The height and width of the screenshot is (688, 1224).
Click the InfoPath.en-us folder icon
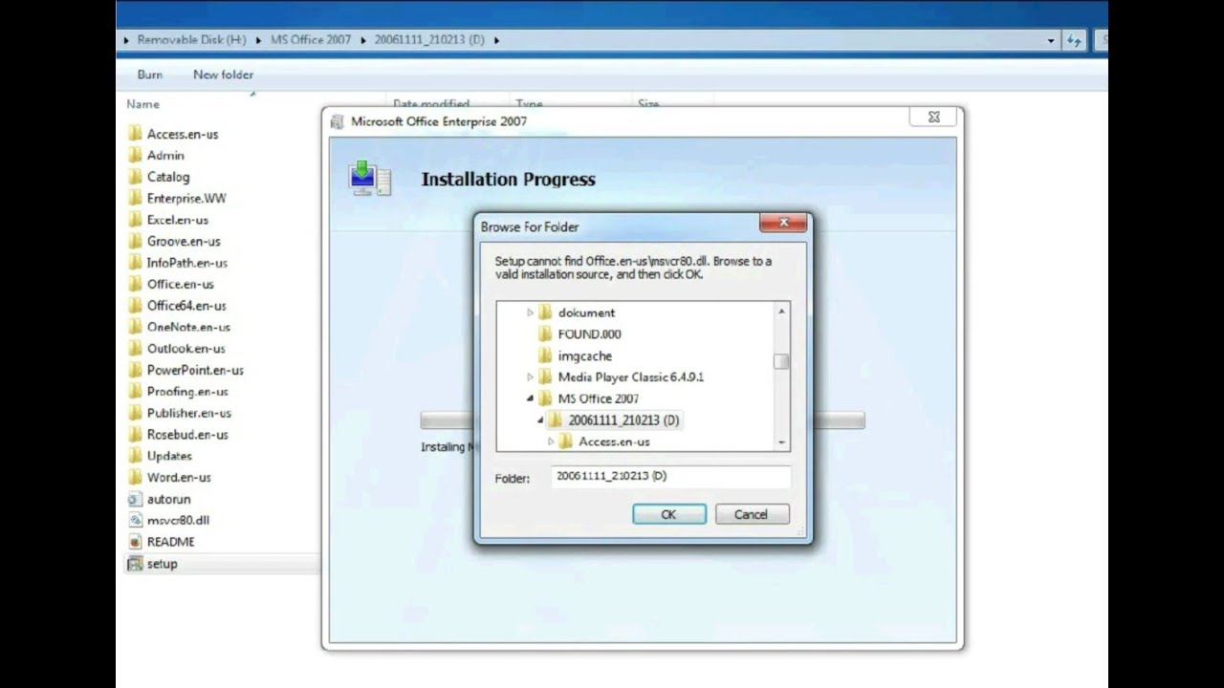coord(135,263)
